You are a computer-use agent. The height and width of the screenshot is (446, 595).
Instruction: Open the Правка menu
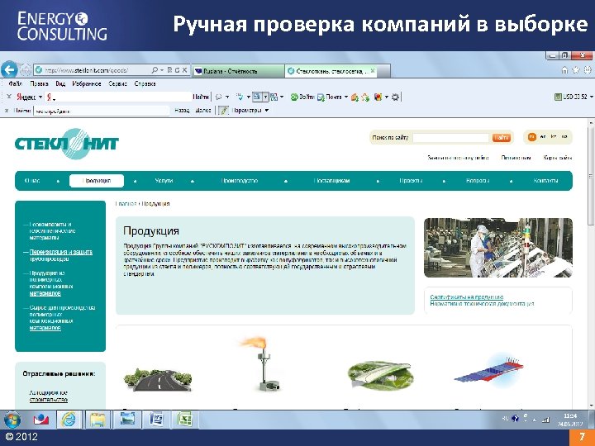[x=39, y=83]
